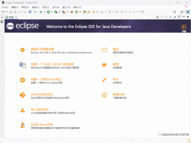Click the 从Git中检出项目 link

click(42, 94)
